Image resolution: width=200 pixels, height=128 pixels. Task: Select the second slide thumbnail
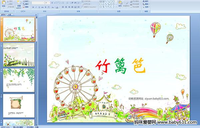(x=19, y=55)
